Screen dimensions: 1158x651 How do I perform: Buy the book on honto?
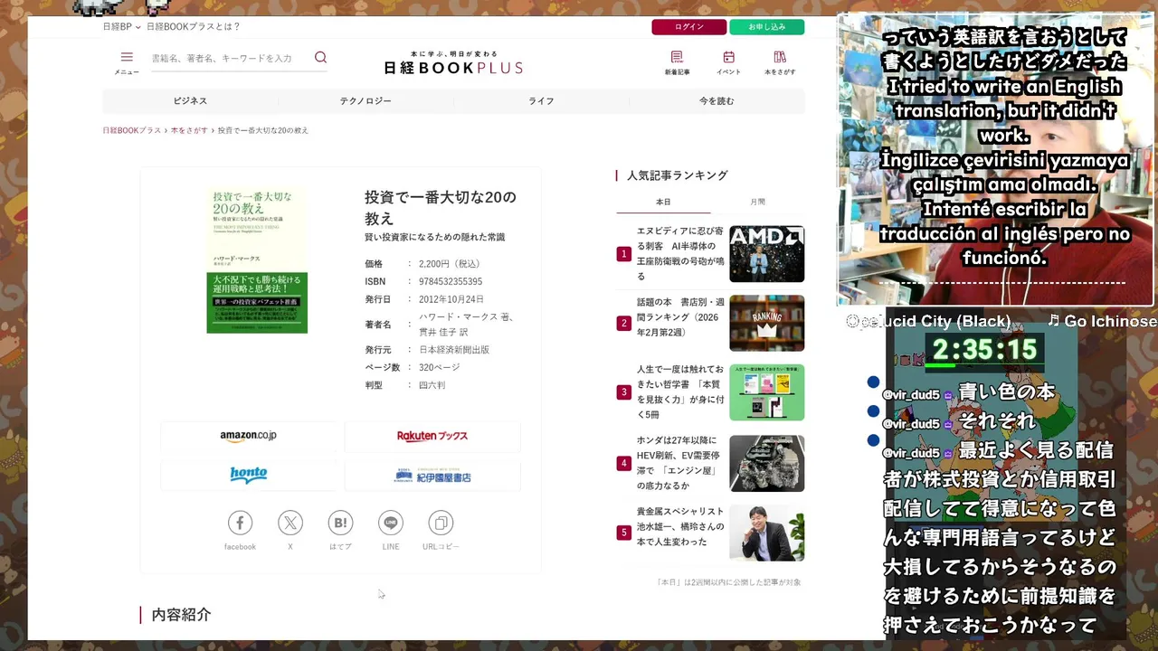point(249,476)
